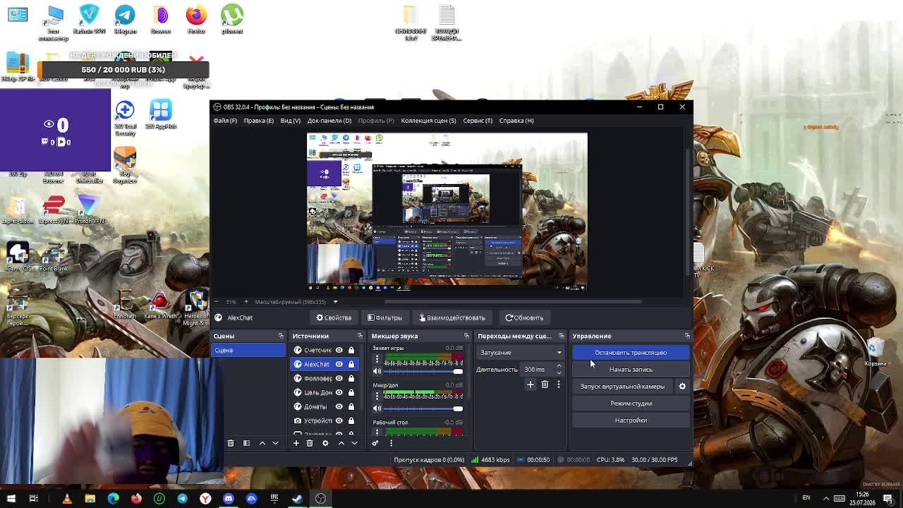The height and width of the screenshot is (508, 903).
Task: Open Вид menu
Action: [291, 121]
